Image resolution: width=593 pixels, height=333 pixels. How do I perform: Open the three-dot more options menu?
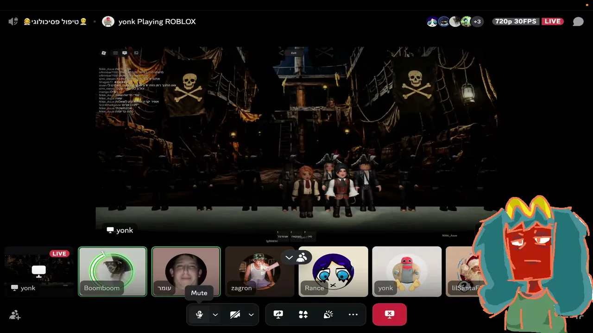353,314
